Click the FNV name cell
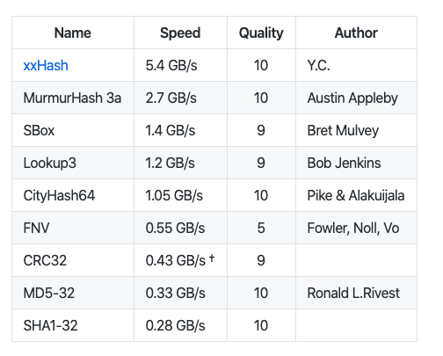The image size is (443, 356). point(73,228)
